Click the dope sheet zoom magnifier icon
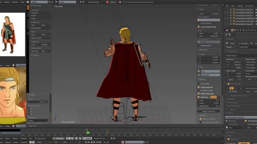257x144 pixels. pos(112,138)
